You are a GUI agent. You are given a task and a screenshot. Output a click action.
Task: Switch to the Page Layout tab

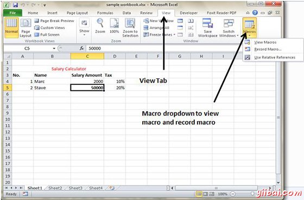coord(77,13)
